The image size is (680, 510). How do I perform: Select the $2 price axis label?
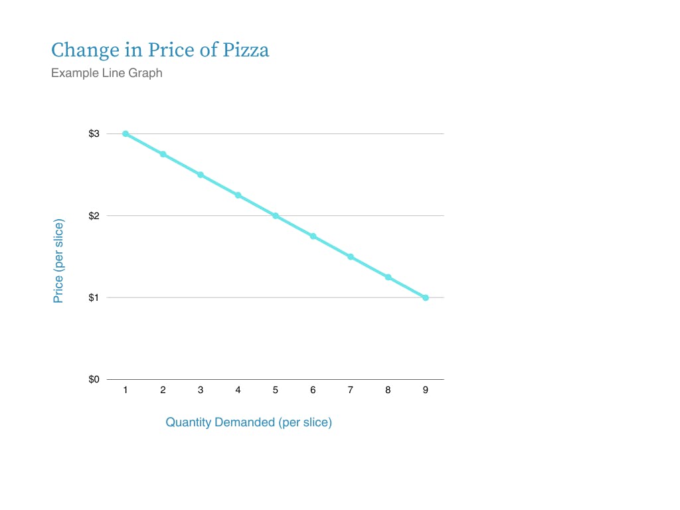(94, 216)
